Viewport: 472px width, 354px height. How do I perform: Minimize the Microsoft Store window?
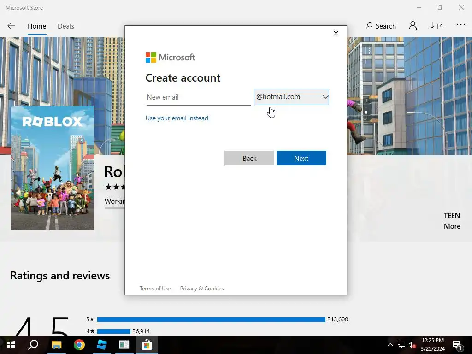tap(419, 7)
